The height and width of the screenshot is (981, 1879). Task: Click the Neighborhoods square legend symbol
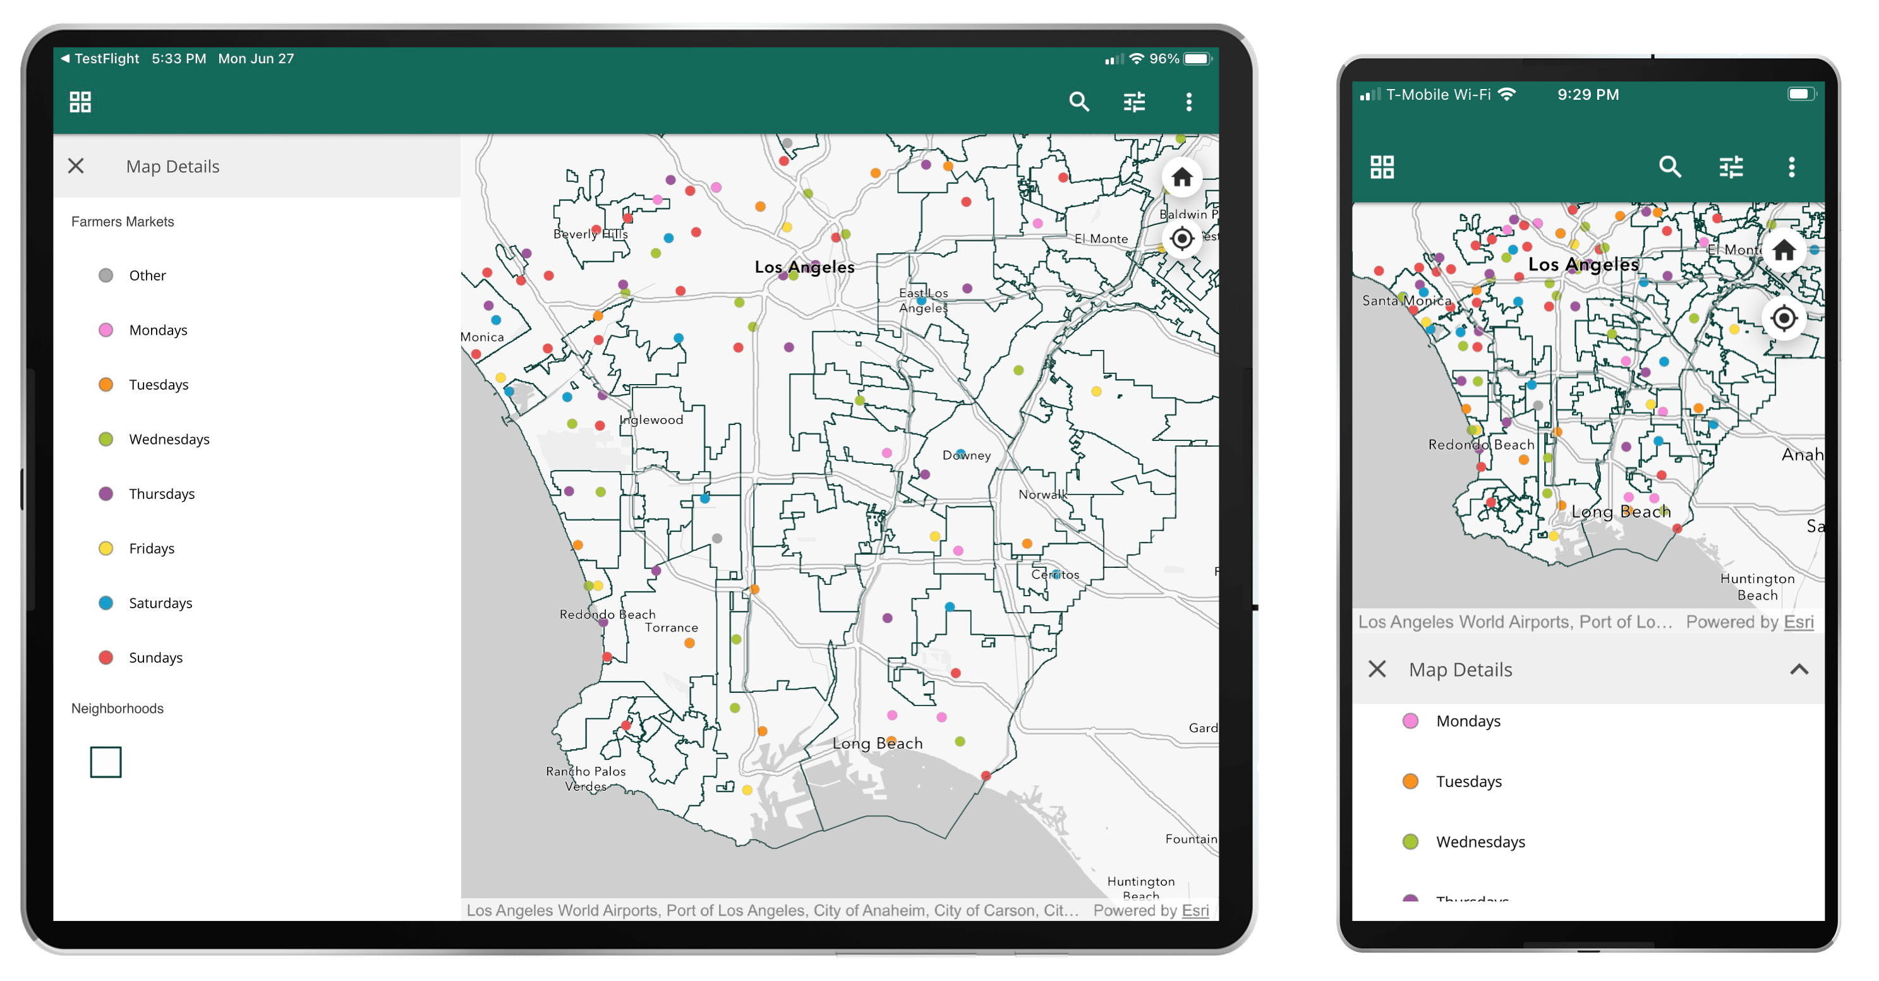[x=106, y=762]
